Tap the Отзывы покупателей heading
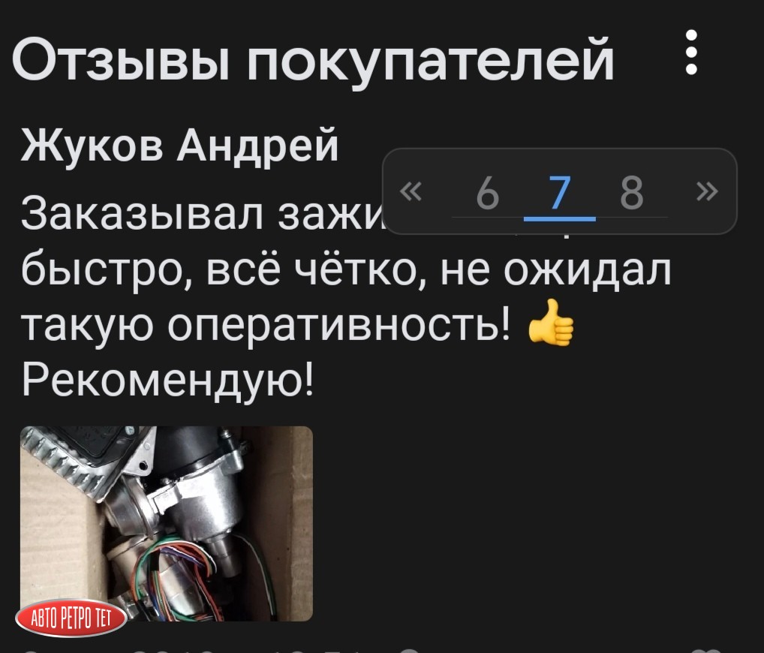764x653 pixels. pyautogui.click(x=313, y=59)
